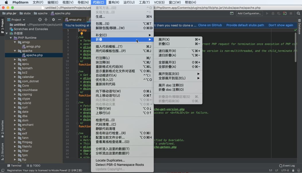Click the Run play icon in toolbar
The width and height of the screenshot is (302, 173).
pos(267,13)
